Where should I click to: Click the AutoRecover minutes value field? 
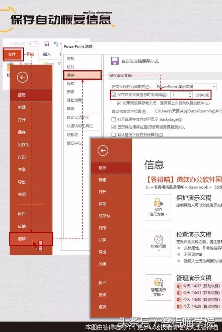[179, 95]
